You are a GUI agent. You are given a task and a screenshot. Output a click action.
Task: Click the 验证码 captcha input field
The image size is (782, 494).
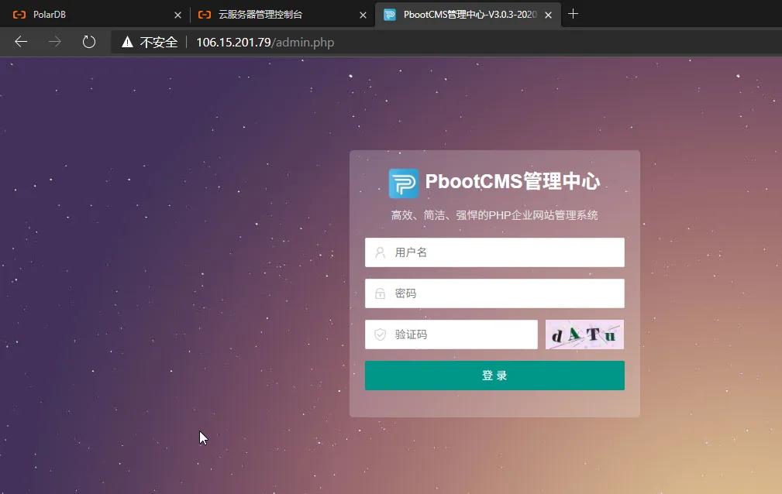click(x=451, y=334)
